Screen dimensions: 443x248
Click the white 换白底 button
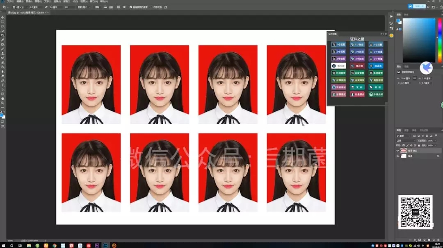[338, 65]
